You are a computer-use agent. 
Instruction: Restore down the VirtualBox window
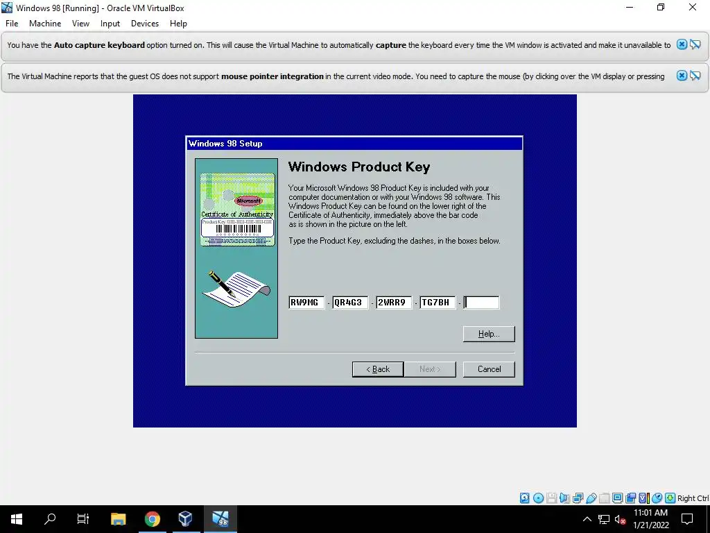point(661,7)
